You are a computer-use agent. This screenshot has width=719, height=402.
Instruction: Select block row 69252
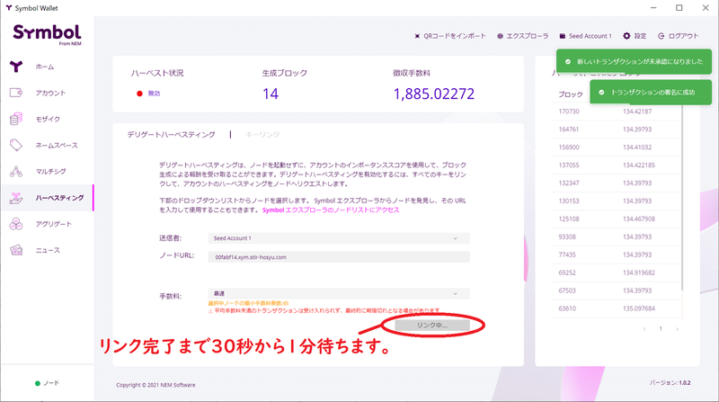(617, 272)
